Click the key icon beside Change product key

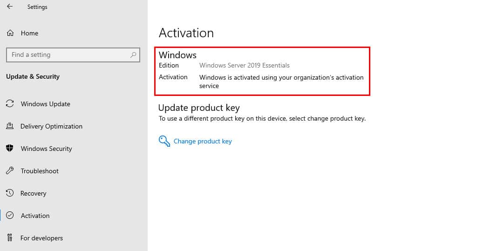(x=164, y=141)
